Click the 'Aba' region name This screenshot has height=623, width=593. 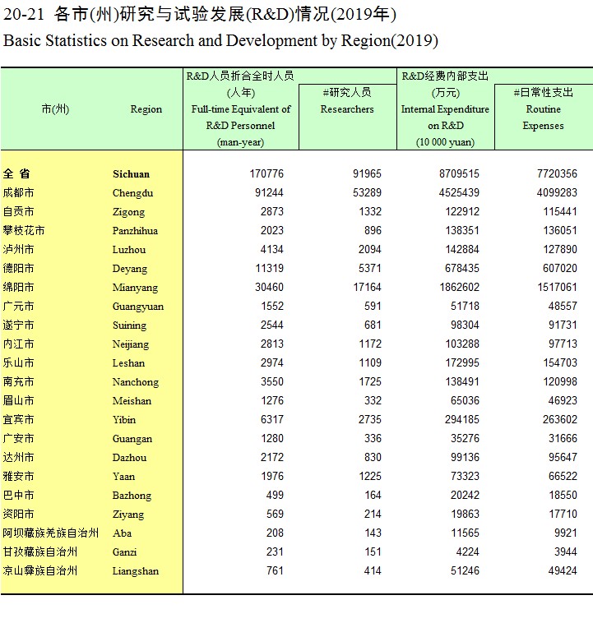tap(122, 533)
